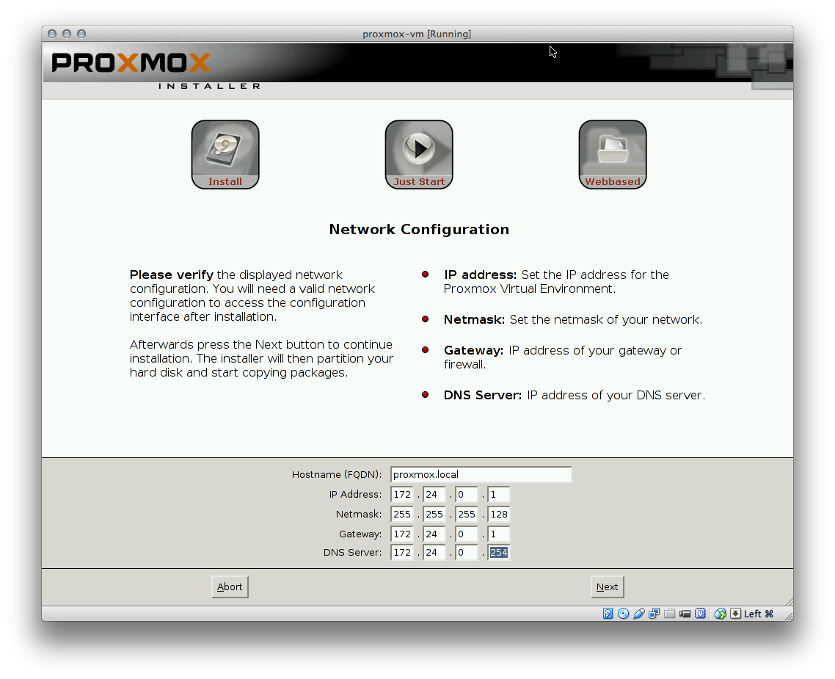835x679 pixels.
Task: Click the DNS Server field label
Action: 352,553
